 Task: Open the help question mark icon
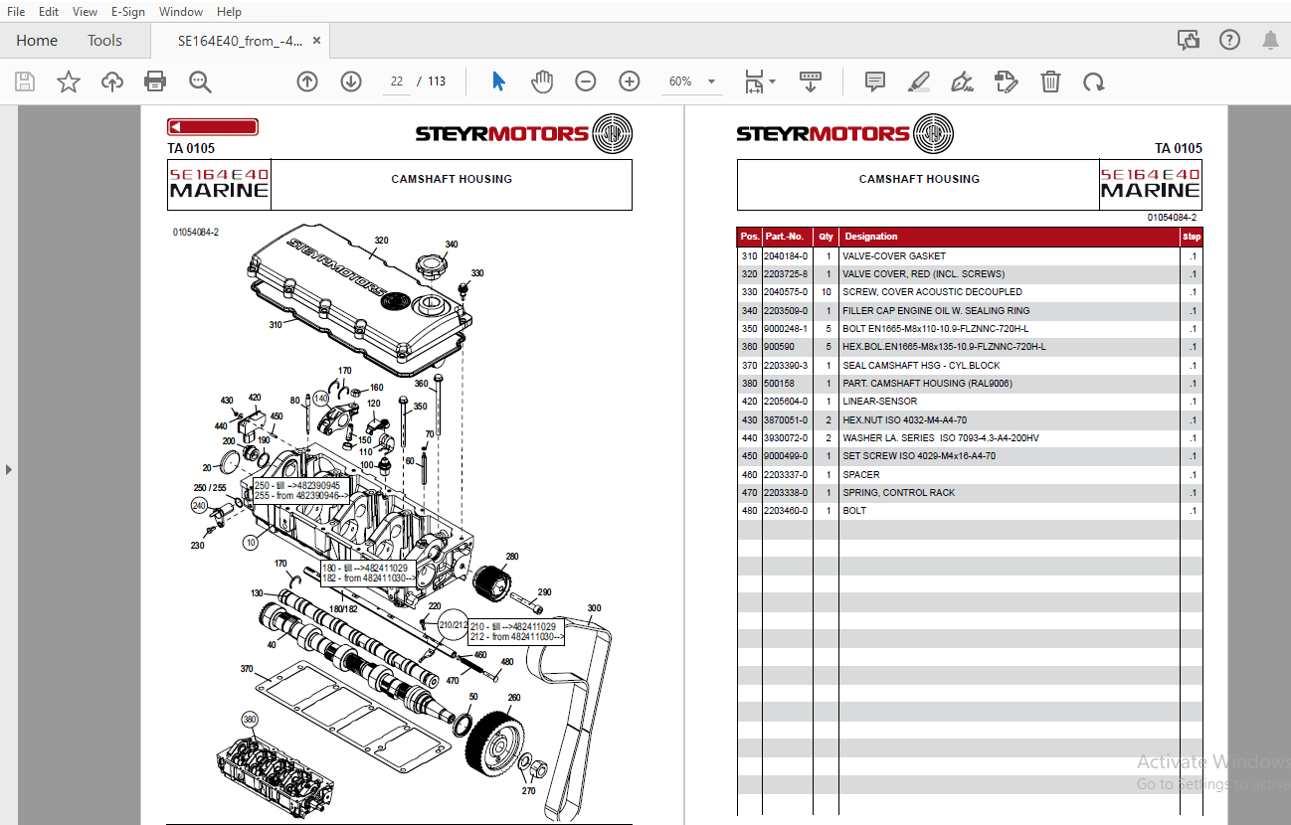1229,40
